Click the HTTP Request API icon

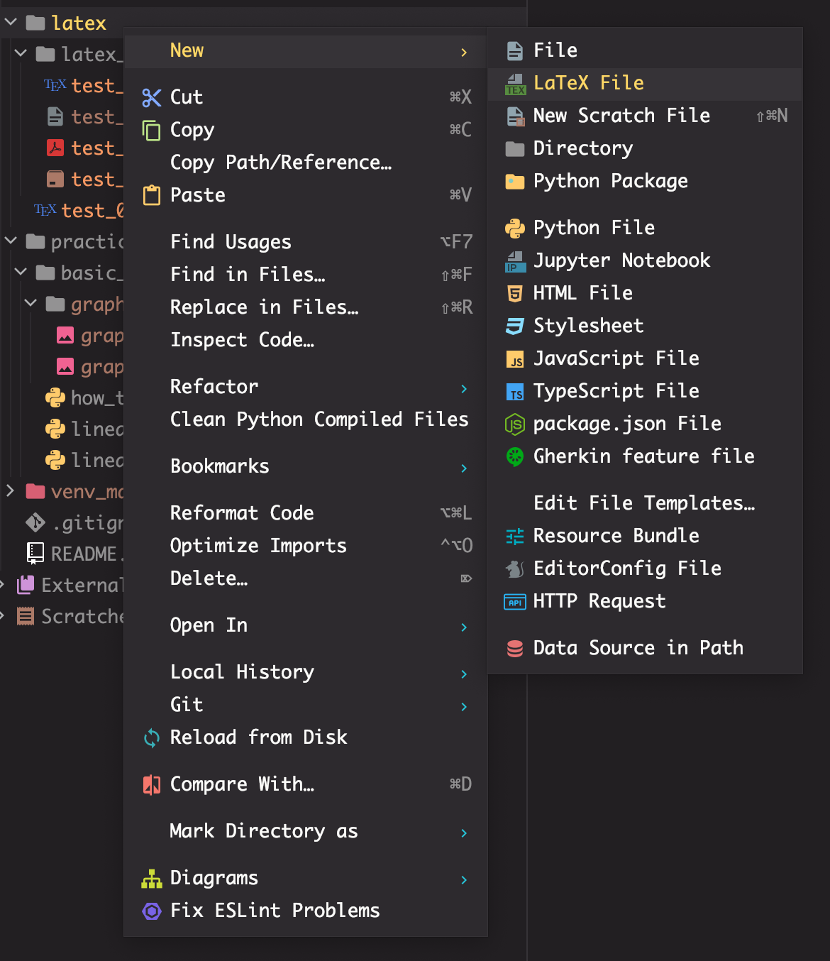[515, 602]
